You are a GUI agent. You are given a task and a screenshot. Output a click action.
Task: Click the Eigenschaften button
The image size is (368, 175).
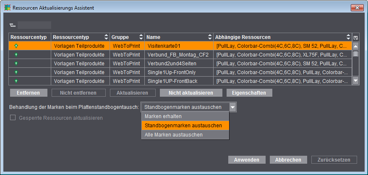tap(249, 93)
